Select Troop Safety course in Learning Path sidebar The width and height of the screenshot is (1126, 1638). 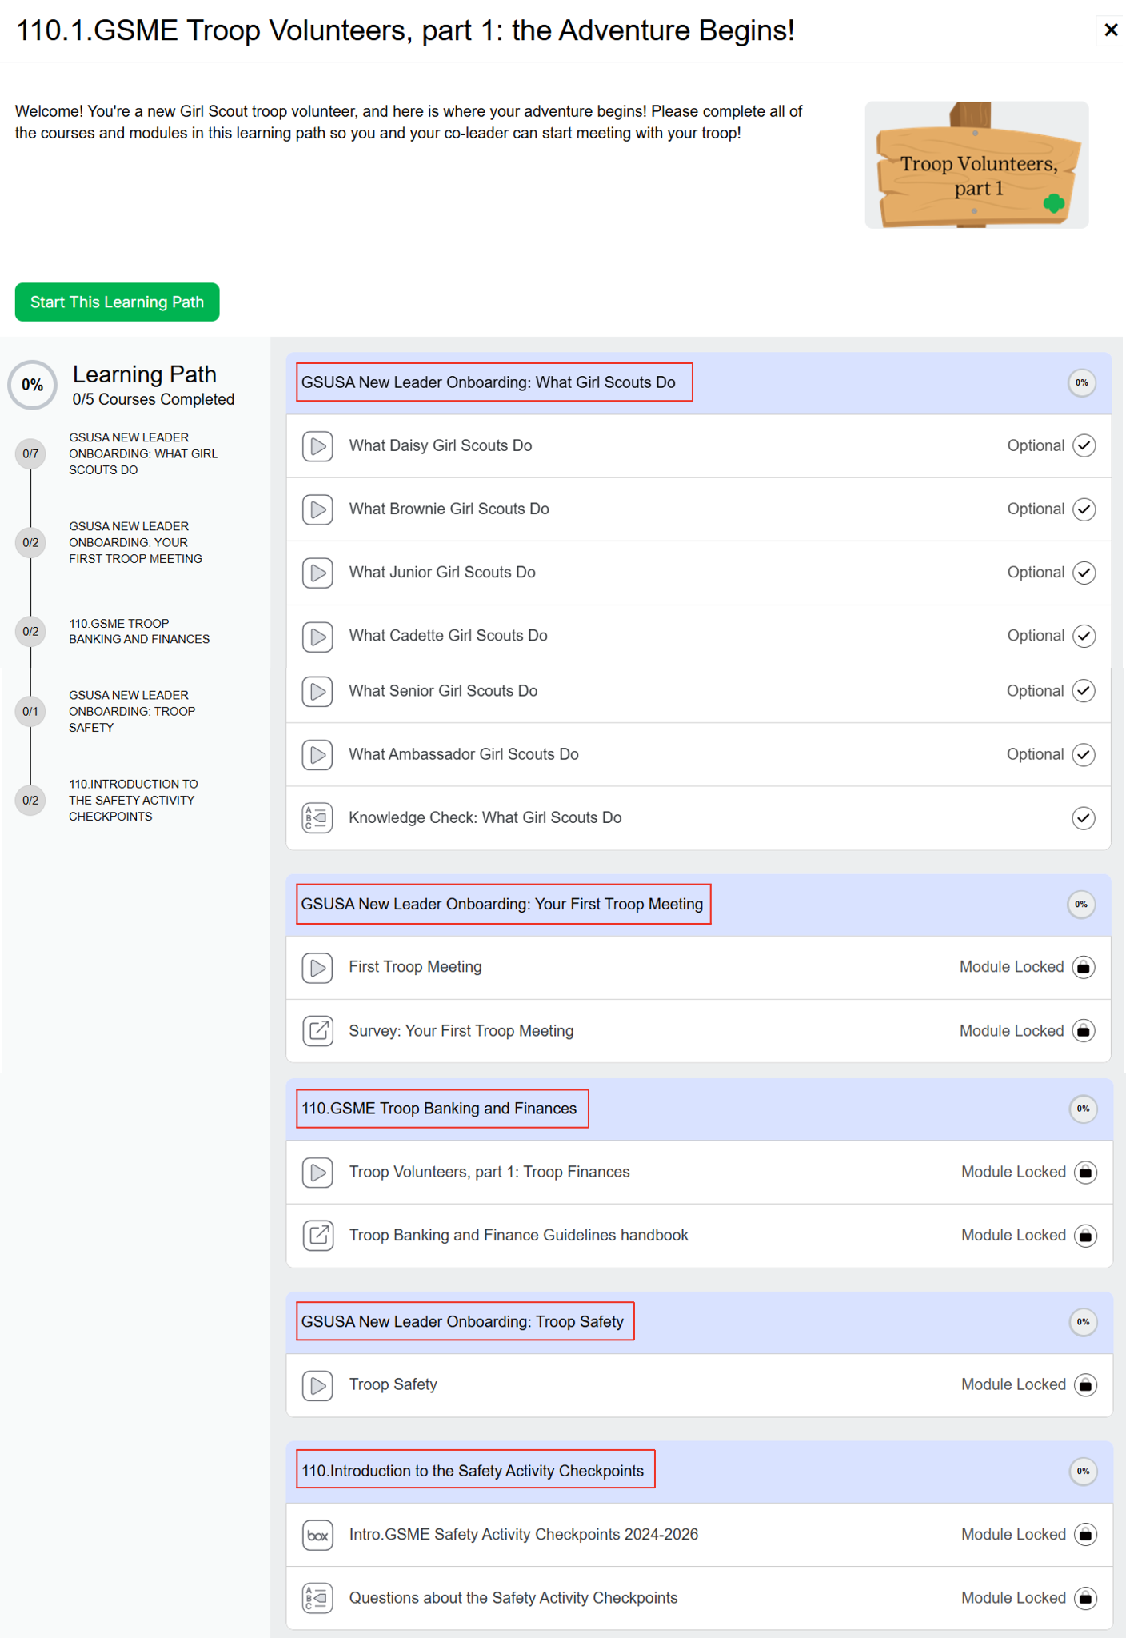click(132, 712)
